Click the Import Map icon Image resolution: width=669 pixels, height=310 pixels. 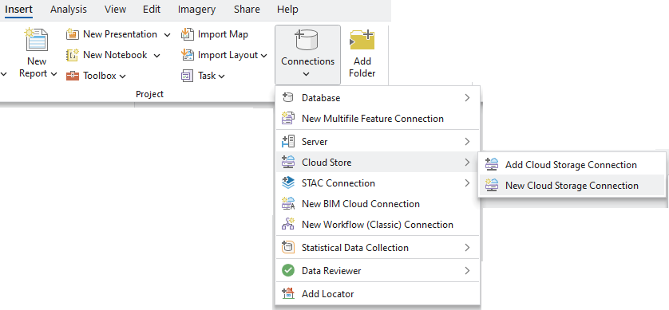[188, 34]
